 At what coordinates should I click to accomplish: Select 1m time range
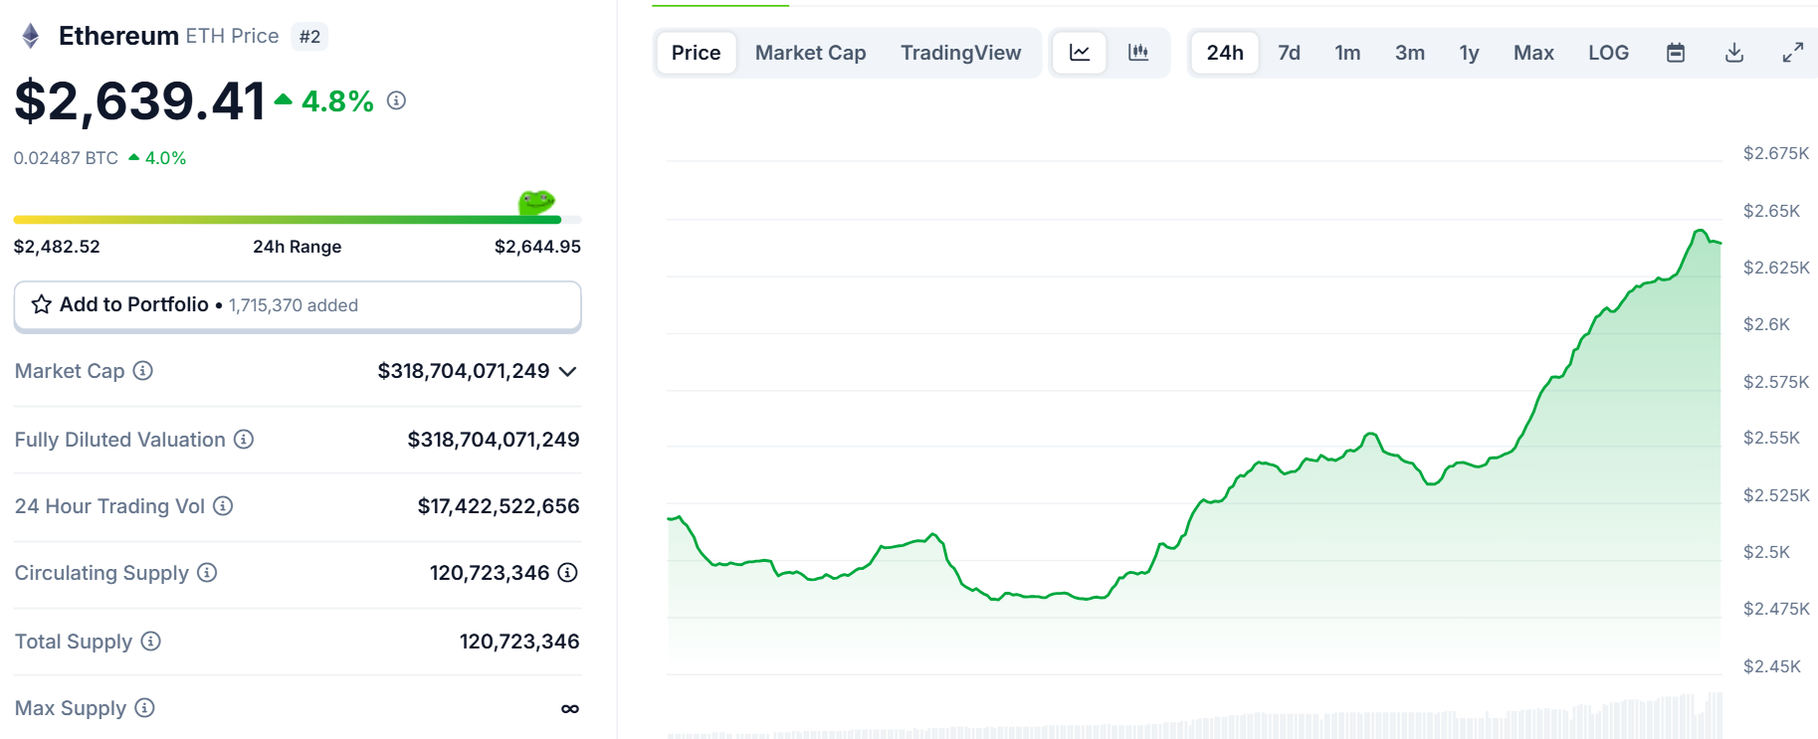(1347, 53)
